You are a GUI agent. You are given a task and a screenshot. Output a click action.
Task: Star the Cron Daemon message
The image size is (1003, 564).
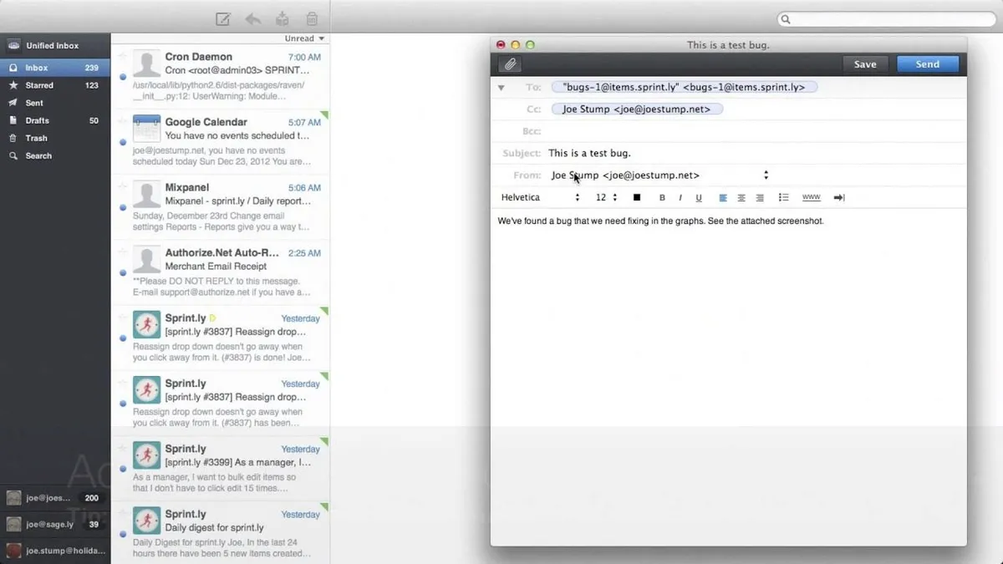pos(123,55)
